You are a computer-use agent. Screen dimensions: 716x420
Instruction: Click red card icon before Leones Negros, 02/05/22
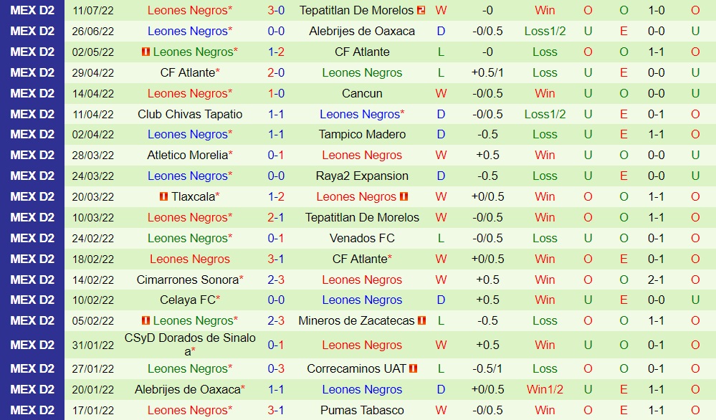point(145,52)
